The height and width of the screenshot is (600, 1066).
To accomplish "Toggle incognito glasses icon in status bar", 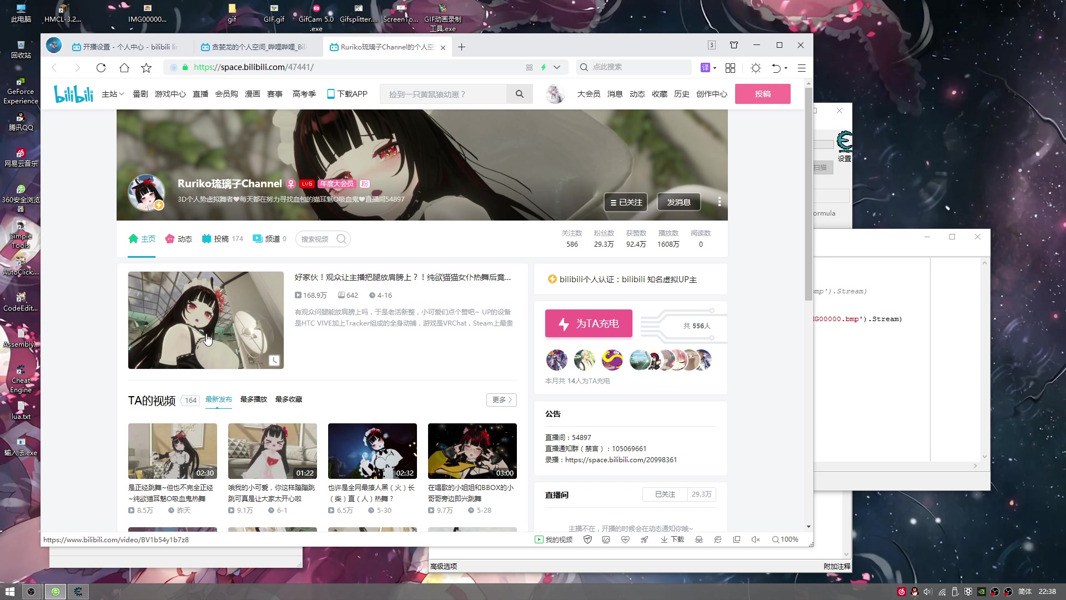I will pos(698,539).
